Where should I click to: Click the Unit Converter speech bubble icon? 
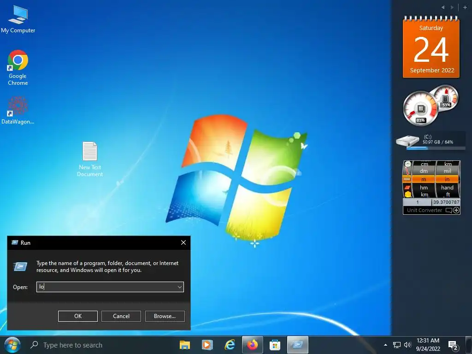point(449,210)
